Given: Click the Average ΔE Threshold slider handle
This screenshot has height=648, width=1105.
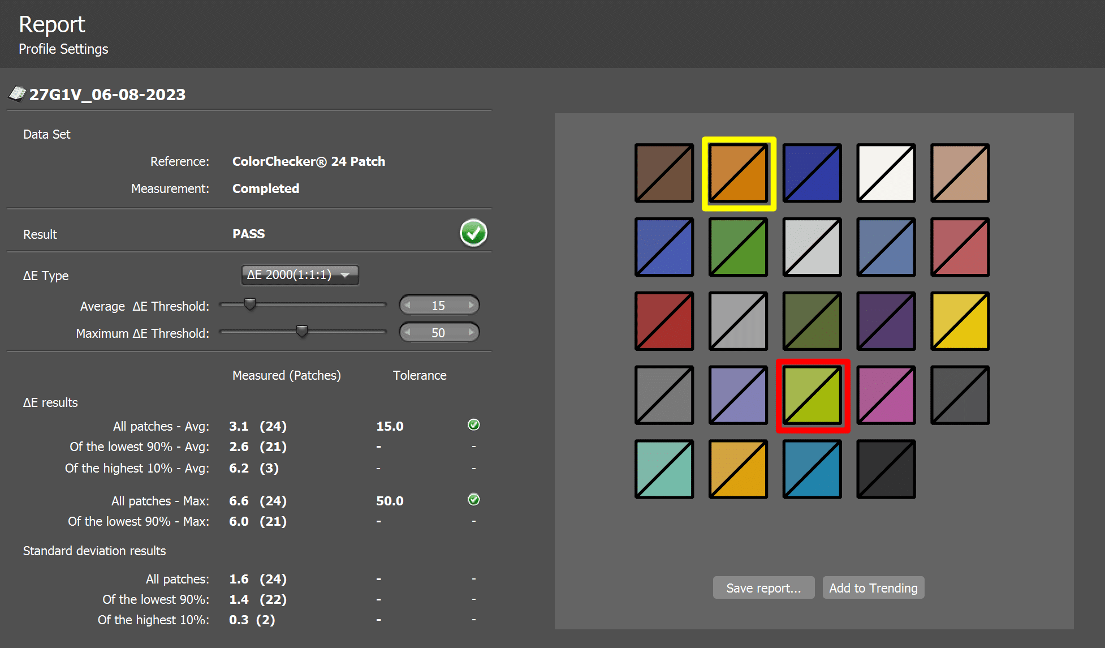Looking at the screenshot, I should tap(249, 304).
